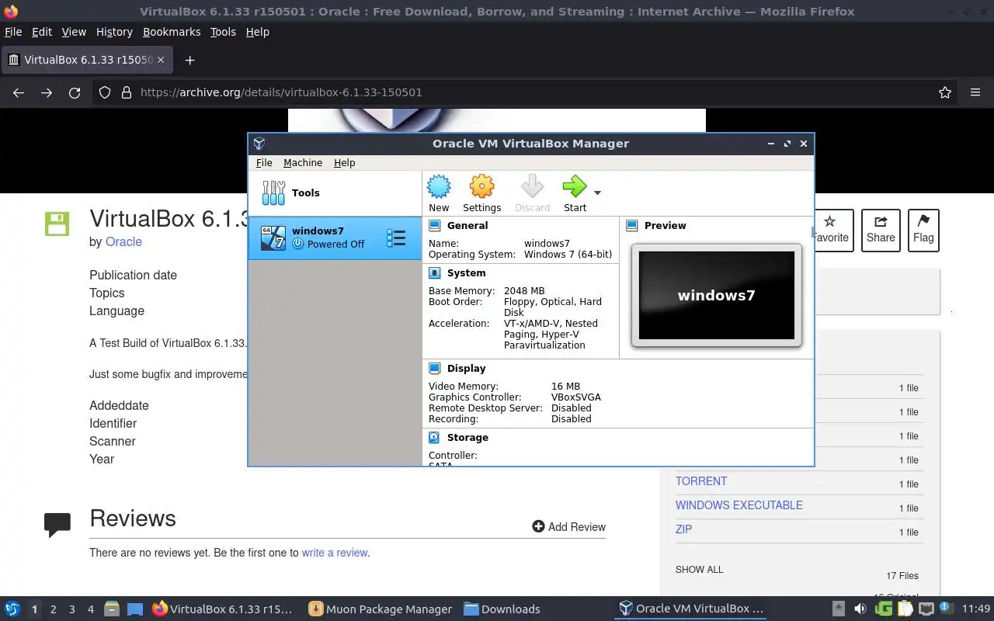Click the Oracle author link

coord(123,241)
